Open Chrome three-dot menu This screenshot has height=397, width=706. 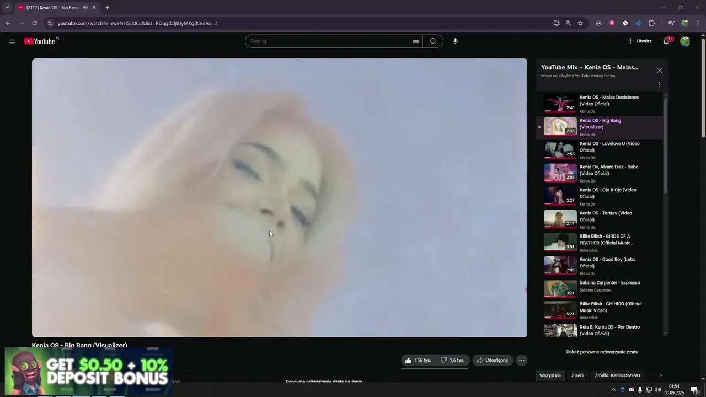(x=698, y=23)
